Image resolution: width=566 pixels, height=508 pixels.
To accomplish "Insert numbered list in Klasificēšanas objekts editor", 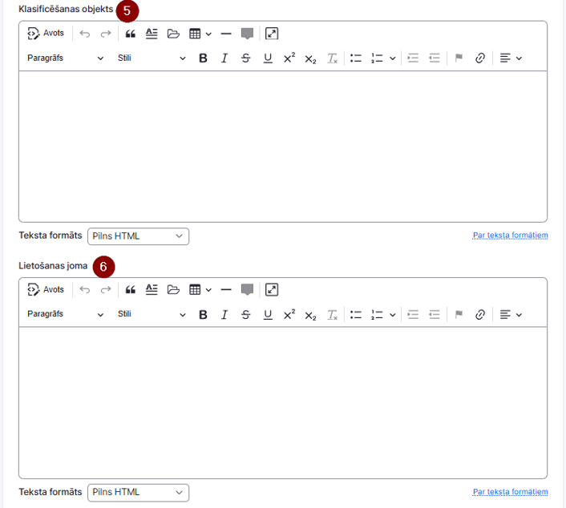I will [377, 58].
